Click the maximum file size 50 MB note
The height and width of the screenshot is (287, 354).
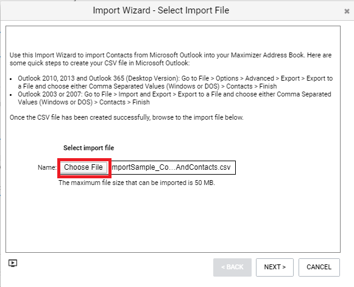(136, 183)
